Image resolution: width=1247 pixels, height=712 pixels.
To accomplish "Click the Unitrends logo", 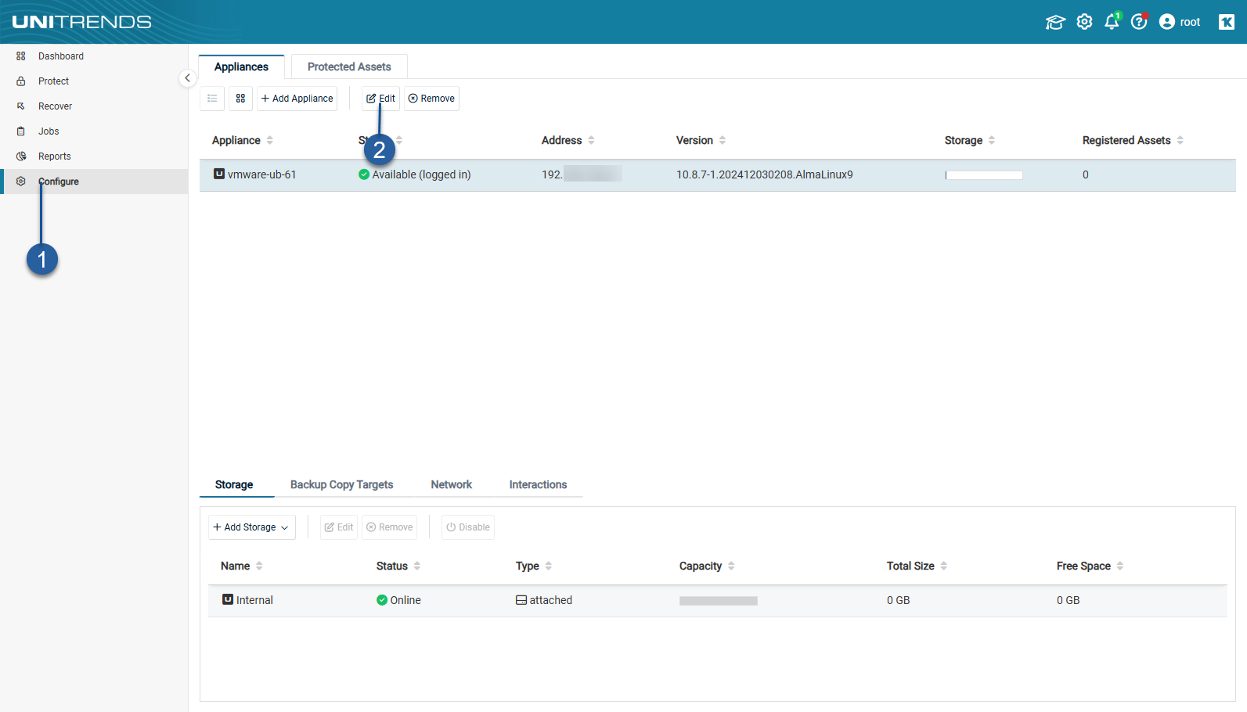I will pos(82,22).
